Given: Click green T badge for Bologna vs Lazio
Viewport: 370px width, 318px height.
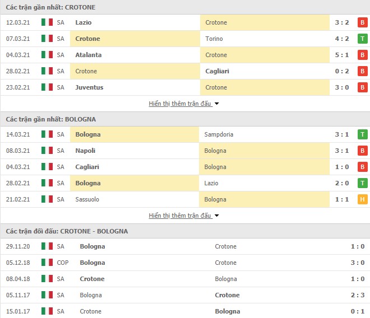Looking at the screenshot, I should click(363, 183).
